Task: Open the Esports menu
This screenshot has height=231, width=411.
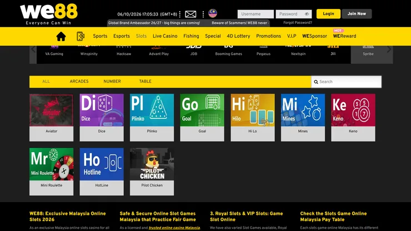Action: (122, 36)
